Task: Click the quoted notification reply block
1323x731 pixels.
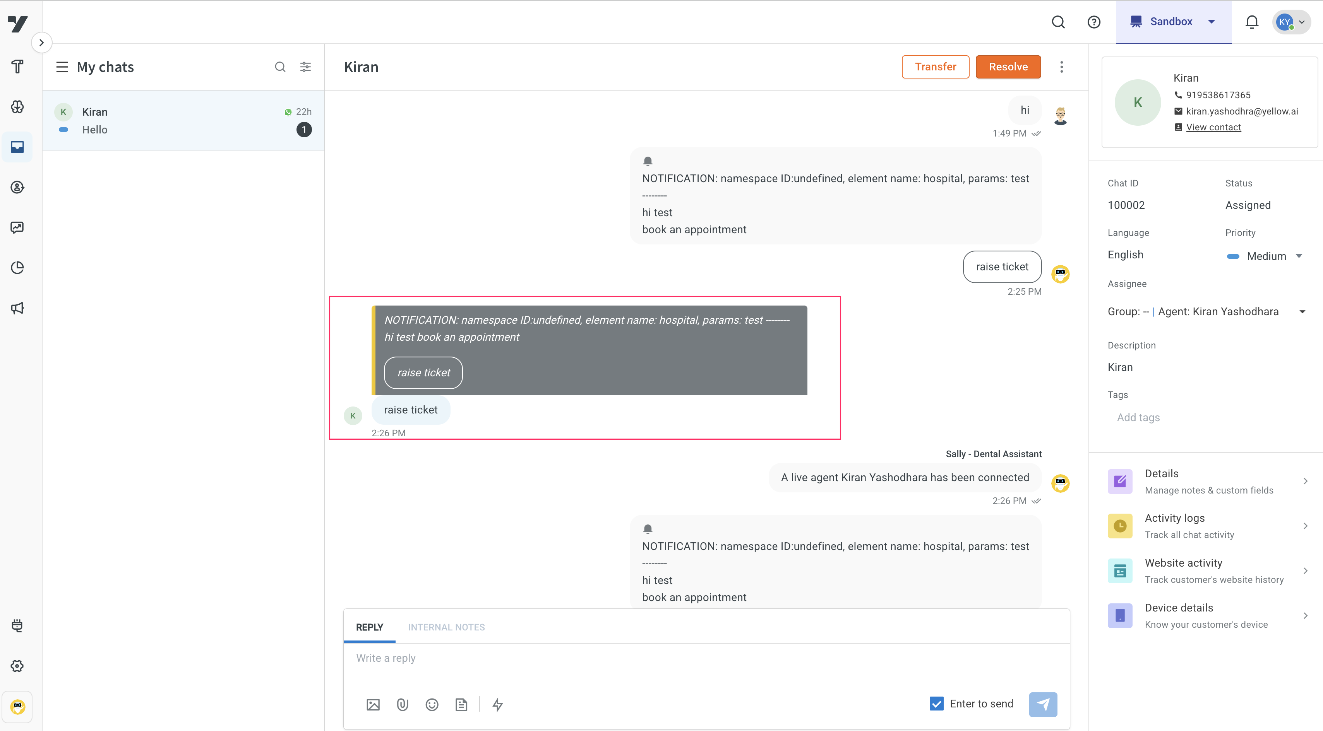Action: 589,350
